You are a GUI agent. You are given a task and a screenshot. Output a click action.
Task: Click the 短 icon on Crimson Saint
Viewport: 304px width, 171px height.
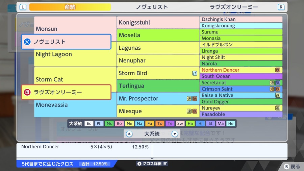click(272, 89)
